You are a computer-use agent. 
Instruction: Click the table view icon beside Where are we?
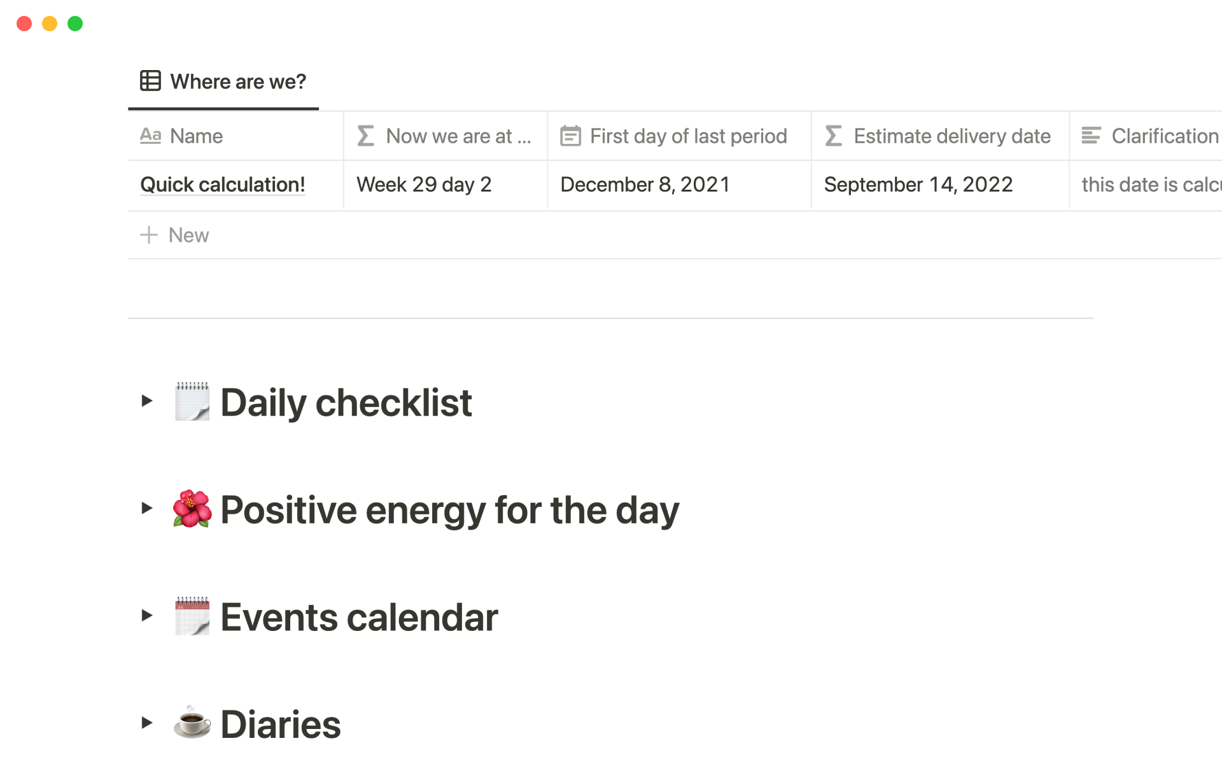(150, 81)
